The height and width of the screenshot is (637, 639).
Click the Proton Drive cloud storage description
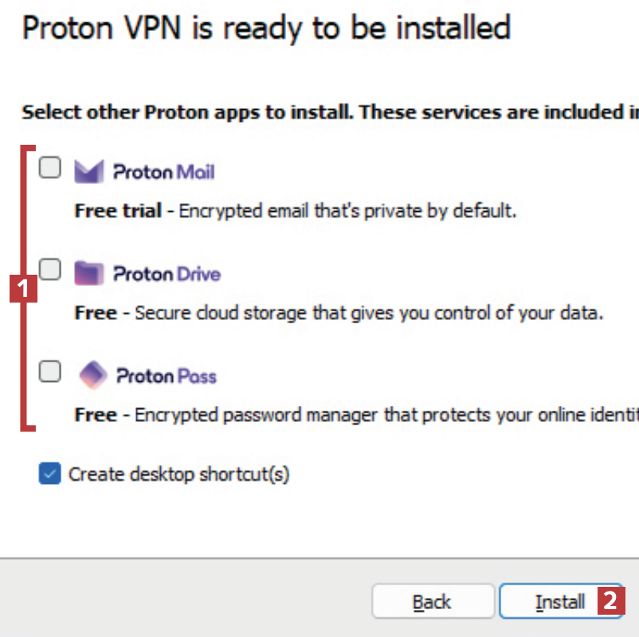339,313
